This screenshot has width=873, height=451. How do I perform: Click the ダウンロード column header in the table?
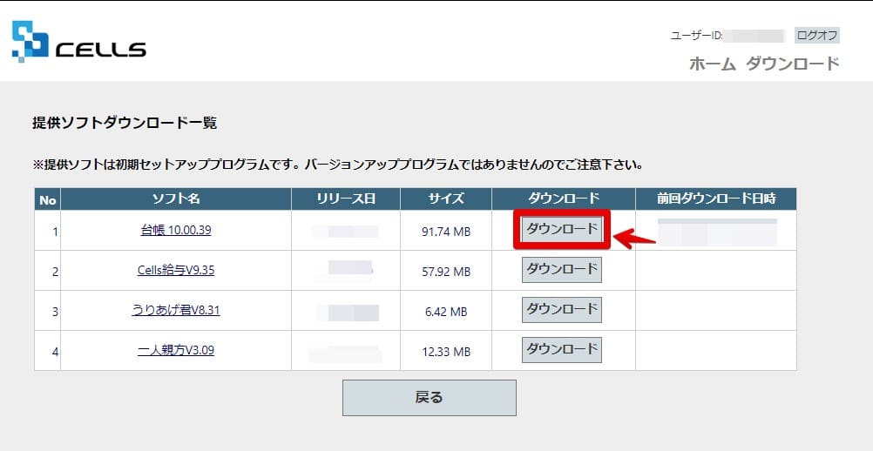click(x=564, y=199)
